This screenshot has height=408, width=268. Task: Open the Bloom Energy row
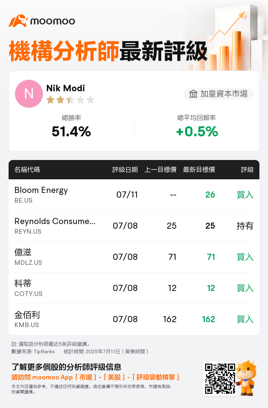[134, 195]
